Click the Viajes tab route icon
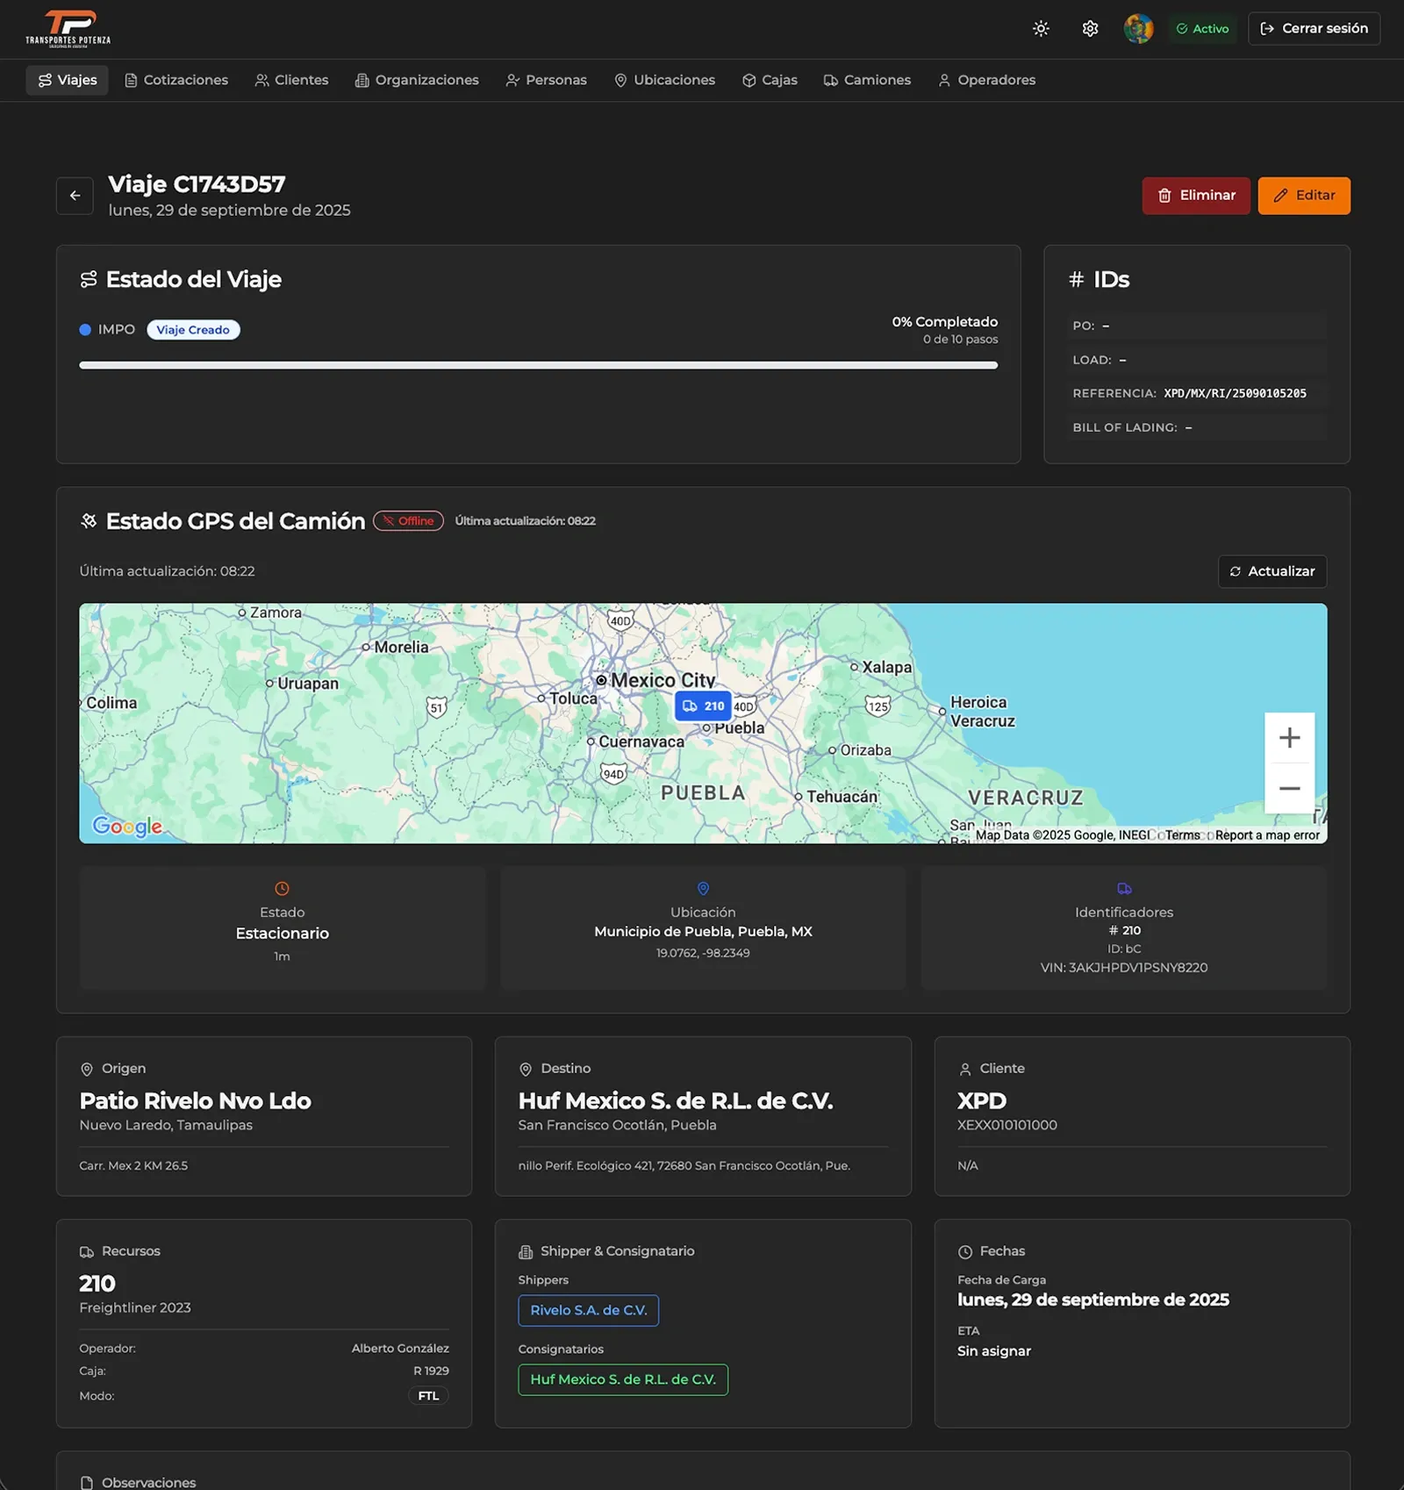 pos(45,81)
